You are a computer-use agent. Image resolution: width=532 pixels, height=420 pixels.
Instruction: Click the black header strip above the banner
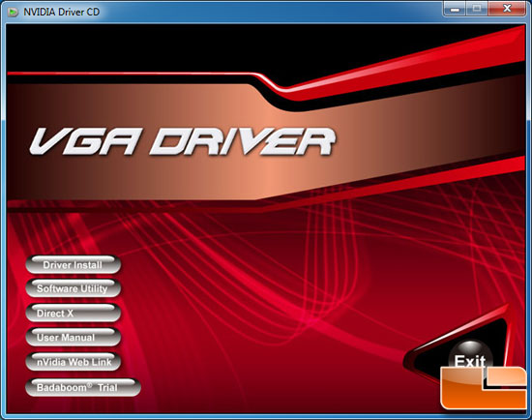pos(135,47)
